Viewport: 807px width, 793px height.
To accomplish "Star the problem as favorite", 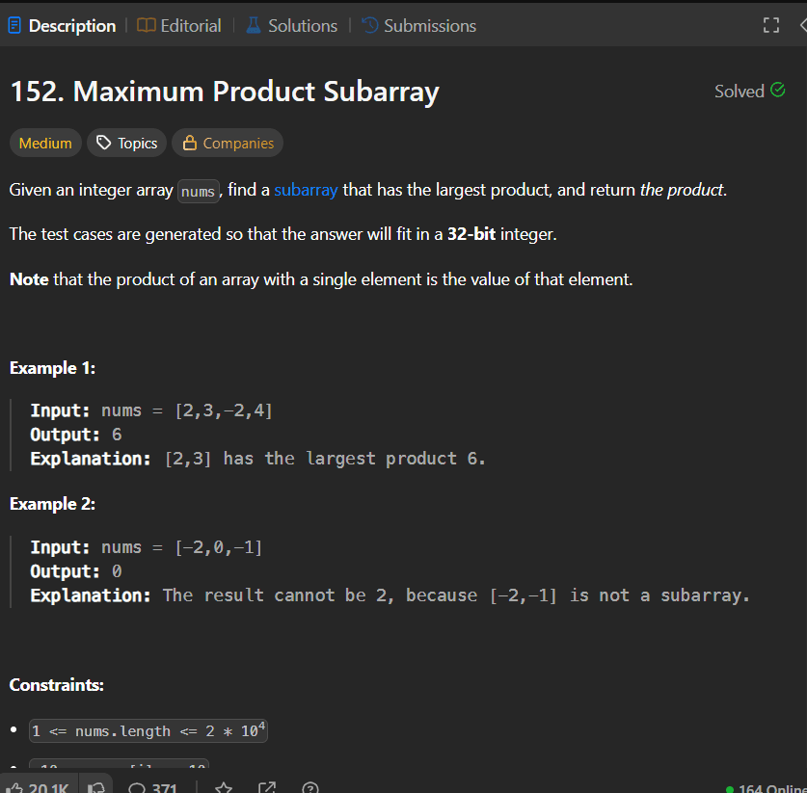I will pos(223,787).
